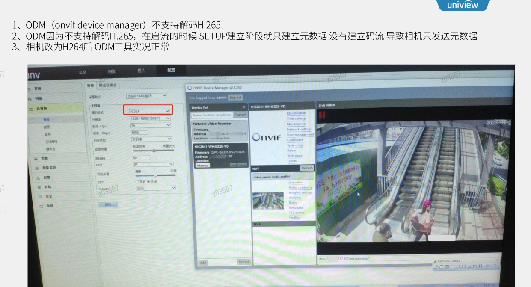
Task: Open the Profiles link
Action: [294, 218]
